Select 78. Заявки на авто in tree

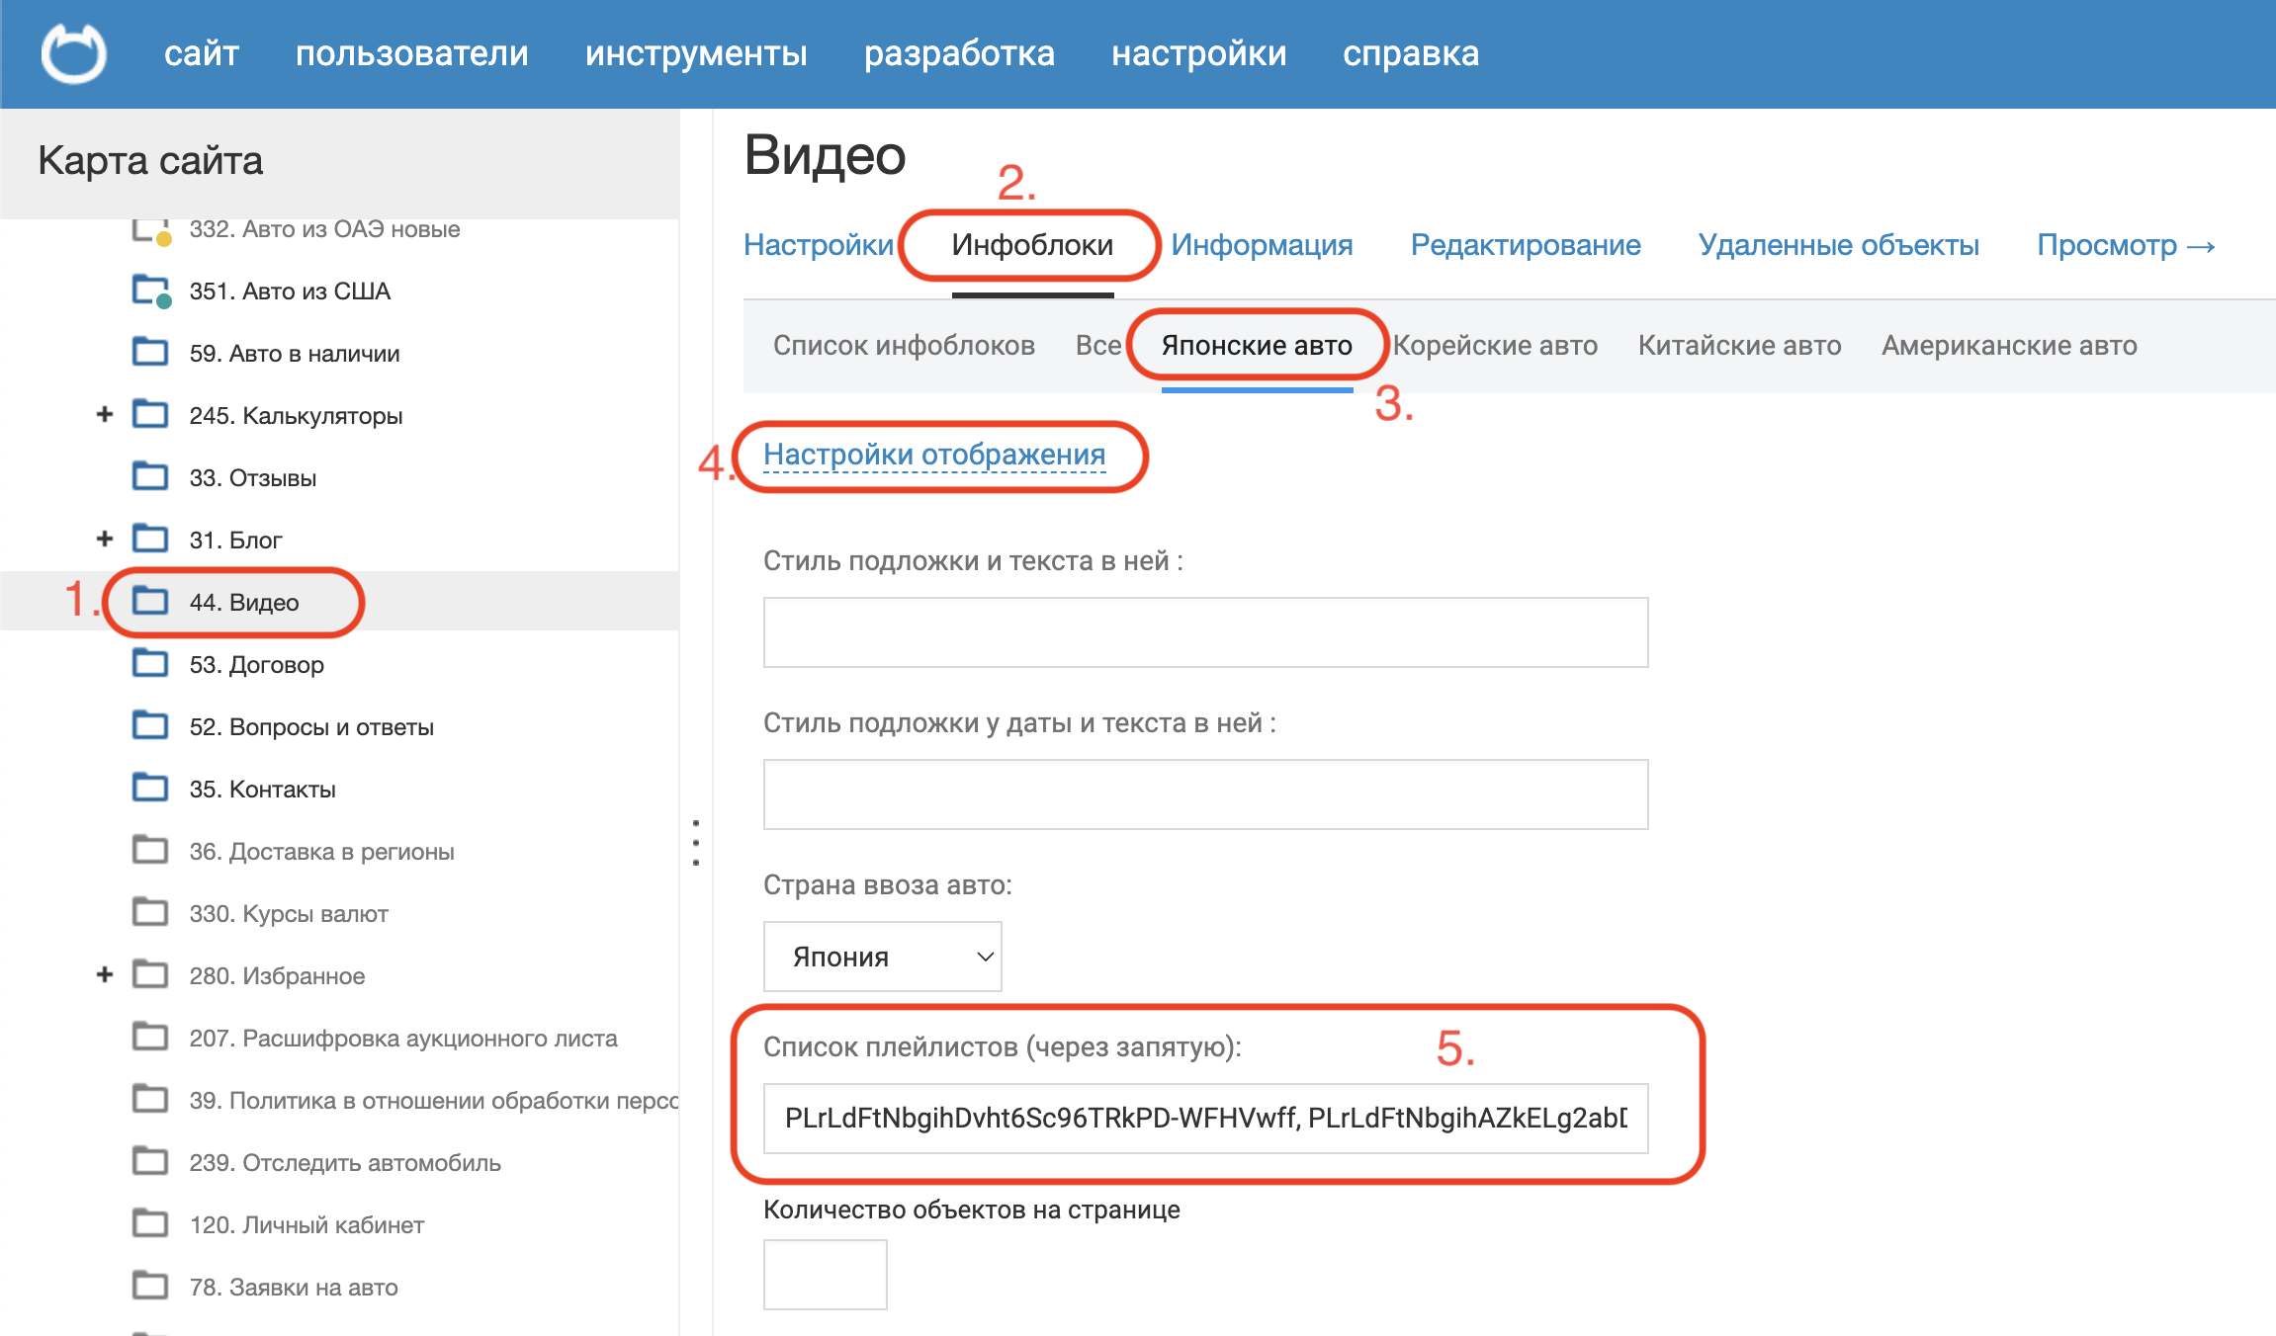tap(294, 1288)
